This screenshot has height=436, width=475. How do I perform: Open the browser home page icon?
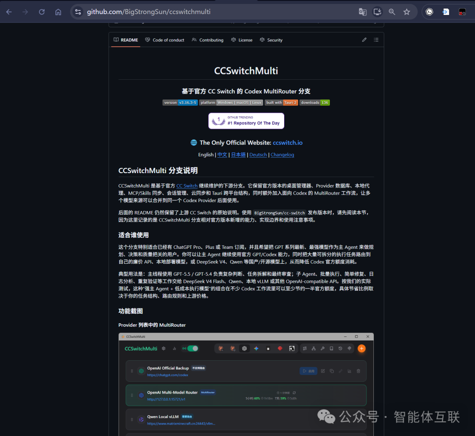58,12
